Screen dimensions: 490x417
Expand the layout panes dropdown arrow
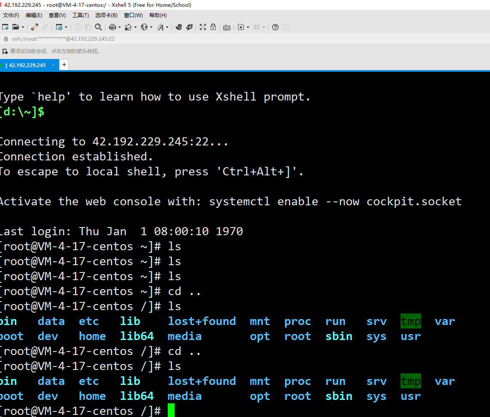pyautogui.click(x=264, y=27)
